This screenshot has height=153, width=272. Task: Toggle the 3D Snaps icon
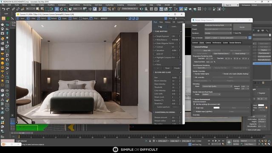click(x=100, y=9)
